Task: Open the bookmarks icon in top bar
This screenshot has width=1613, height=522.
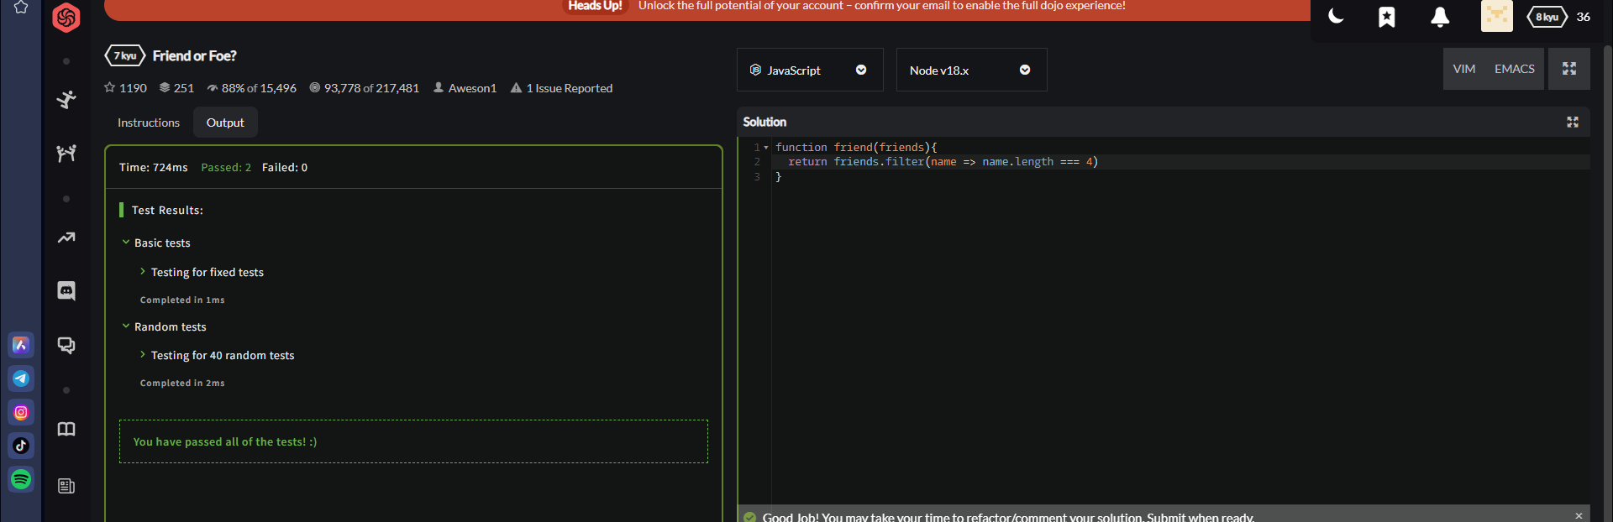Action: pos(1387,17)
